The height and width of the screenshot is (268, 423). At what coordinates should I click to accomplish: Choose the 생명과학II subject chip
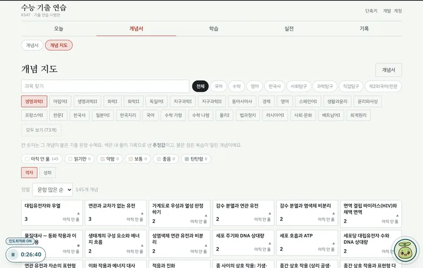88,102
